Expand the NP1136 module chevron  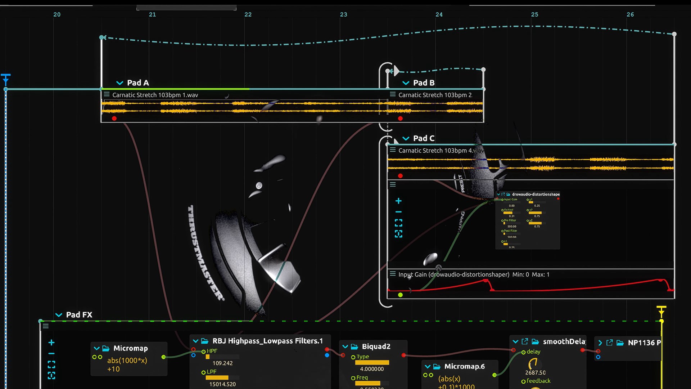[x=600, y=343]
